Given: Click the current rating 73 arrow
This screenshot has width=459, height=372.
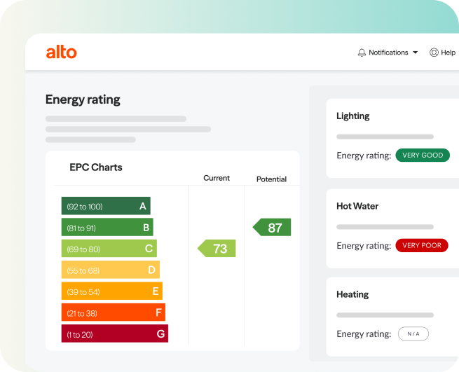Looking at the screenshot, I should (217, 249).
